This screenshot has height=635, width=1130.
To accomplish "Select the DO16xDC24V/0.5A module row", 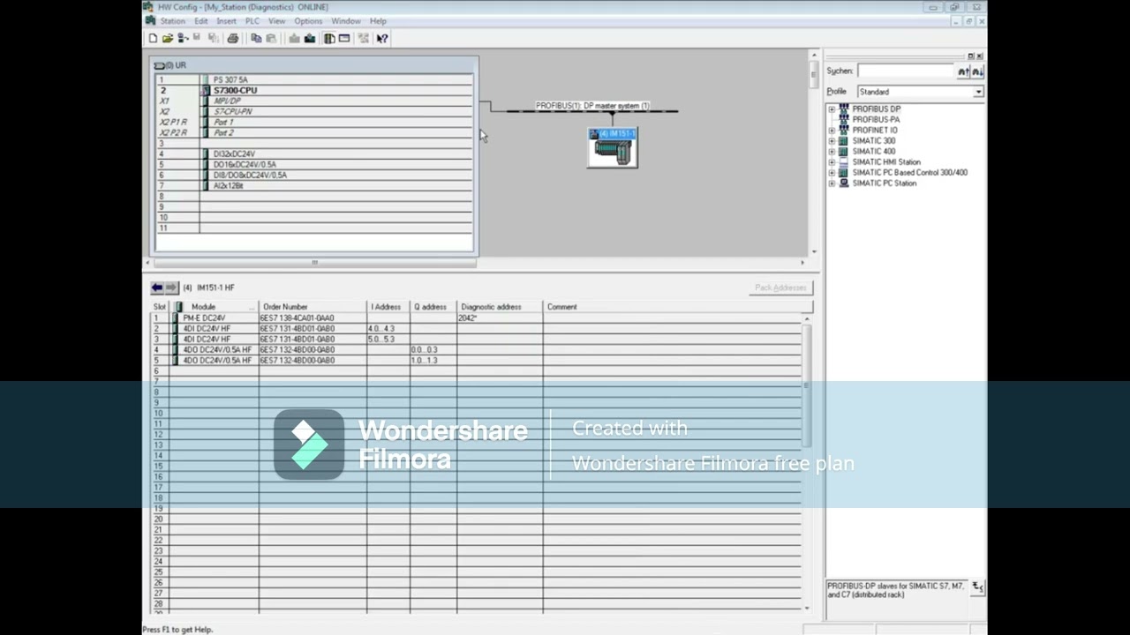I will (314, 165).
